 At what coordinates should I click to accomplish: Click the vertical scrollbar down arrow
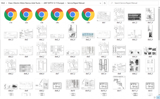pos(159,95)
